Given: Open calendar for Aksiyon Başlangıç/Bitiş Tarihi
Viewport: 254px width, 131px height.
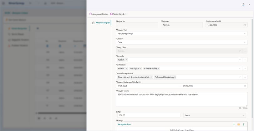Looking at the screenshot, I should [245, 86].
